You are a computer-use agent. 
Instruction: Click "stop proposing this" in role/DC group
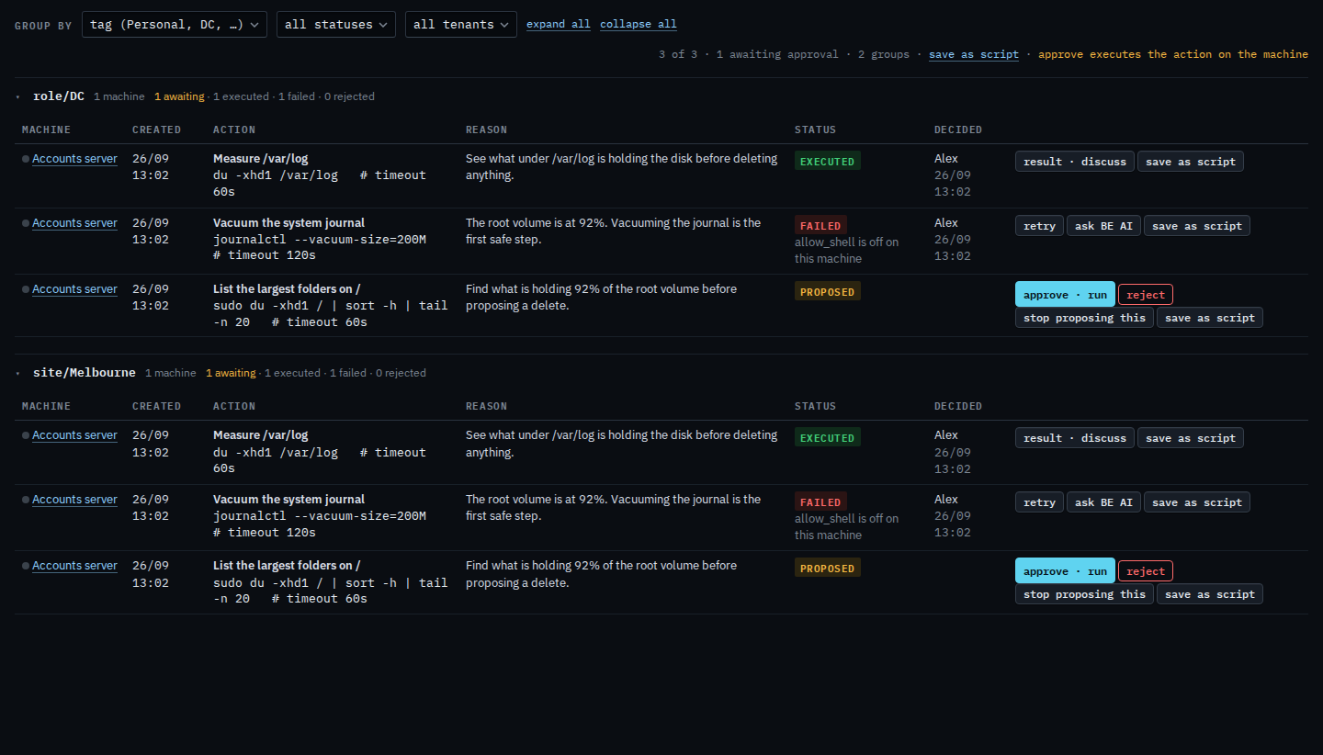tap(1084, 318)
